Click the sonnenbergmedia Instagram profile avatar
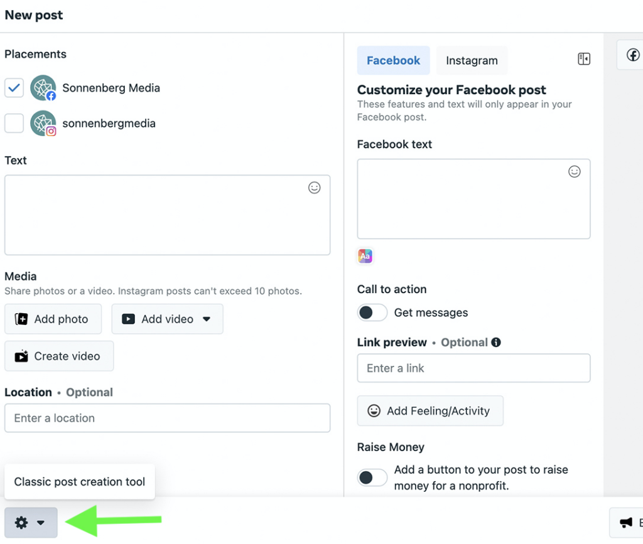This screenshot has height=544, width=643. click(43, 123)
